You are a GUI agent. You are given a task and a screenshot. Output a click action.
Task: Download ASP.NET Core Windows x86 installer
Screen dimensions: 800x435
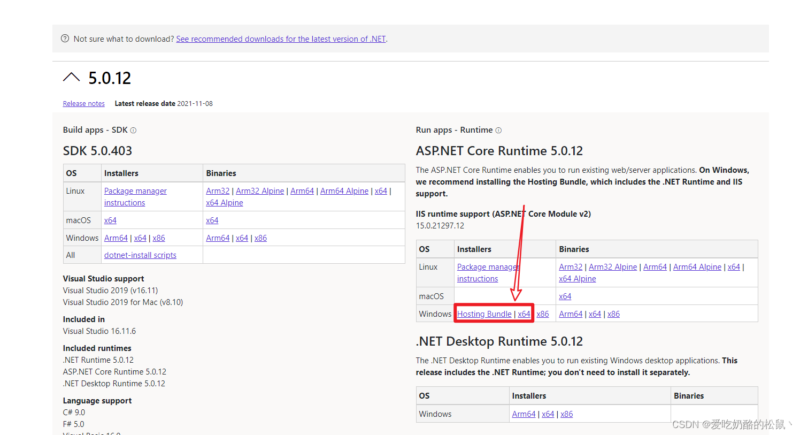pyautogui.click(x=543, y=314)
